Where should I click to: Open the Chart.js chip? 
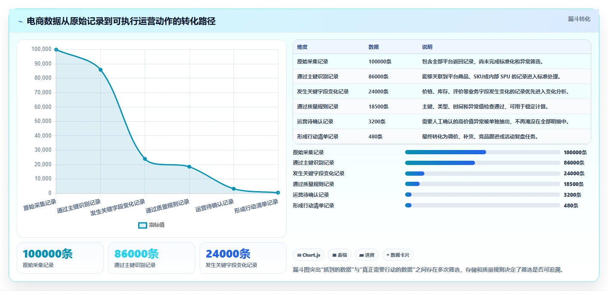coord(309,255)
